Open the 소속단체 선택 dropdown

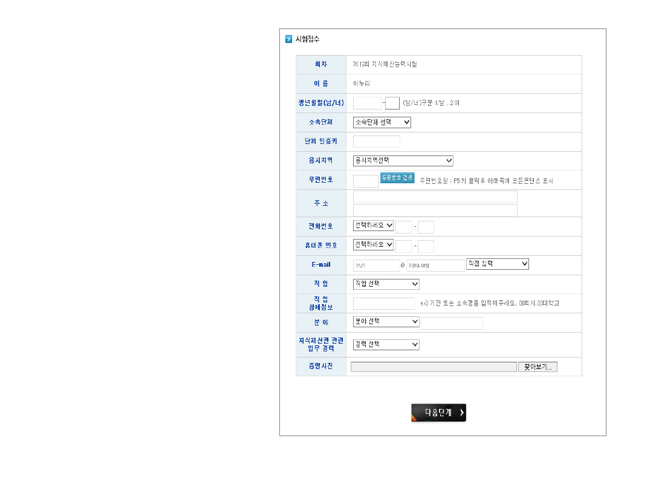click(x=382, y=122)
